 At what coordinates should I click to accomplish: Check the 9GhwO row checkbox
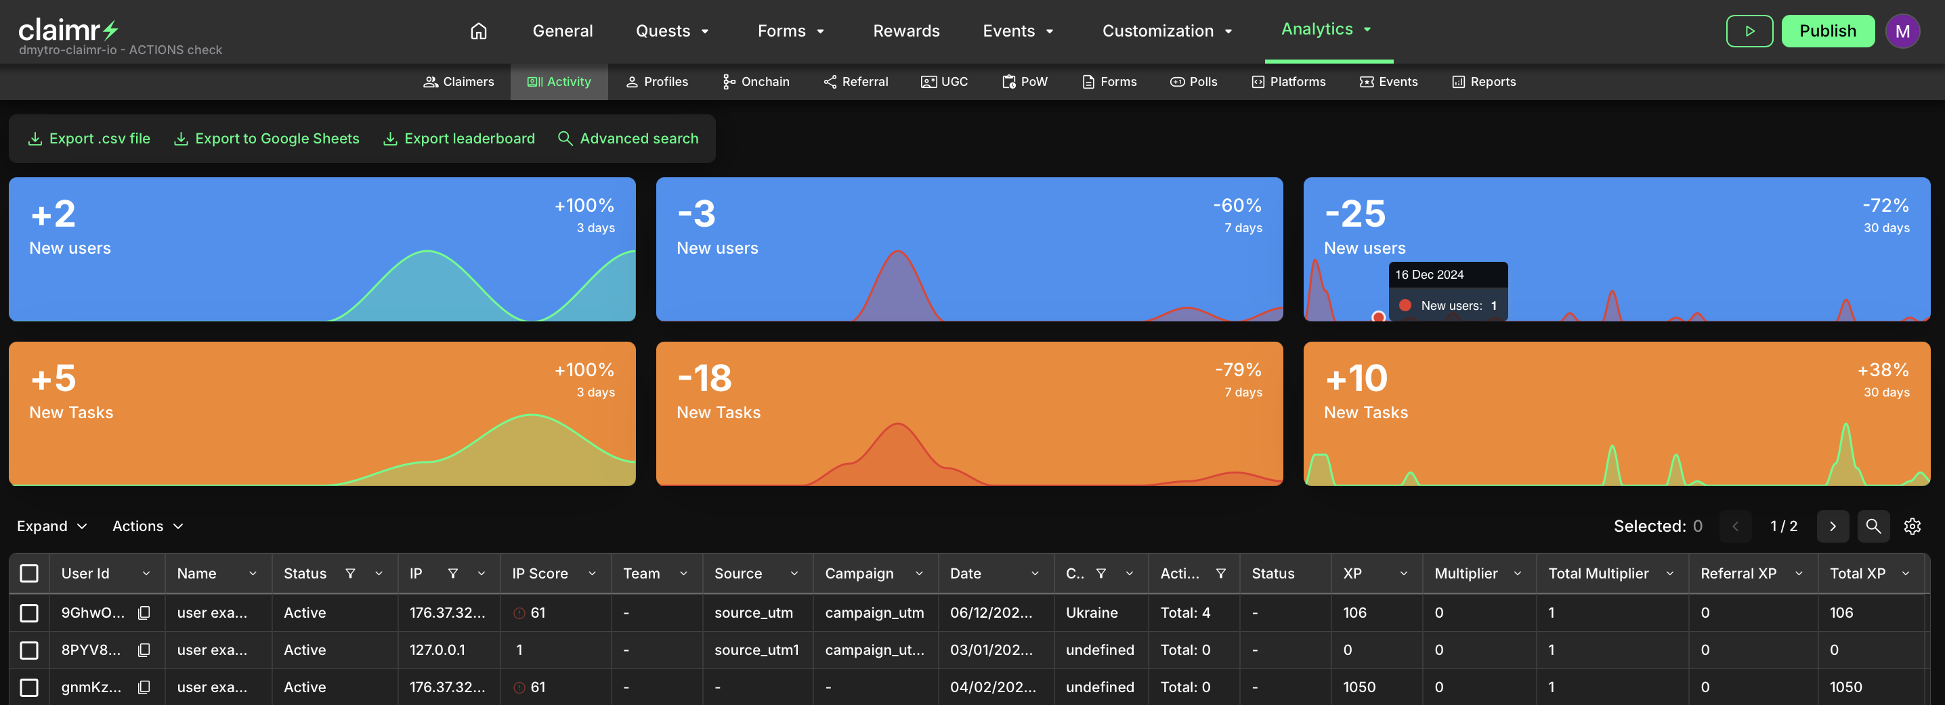[28, 612]
